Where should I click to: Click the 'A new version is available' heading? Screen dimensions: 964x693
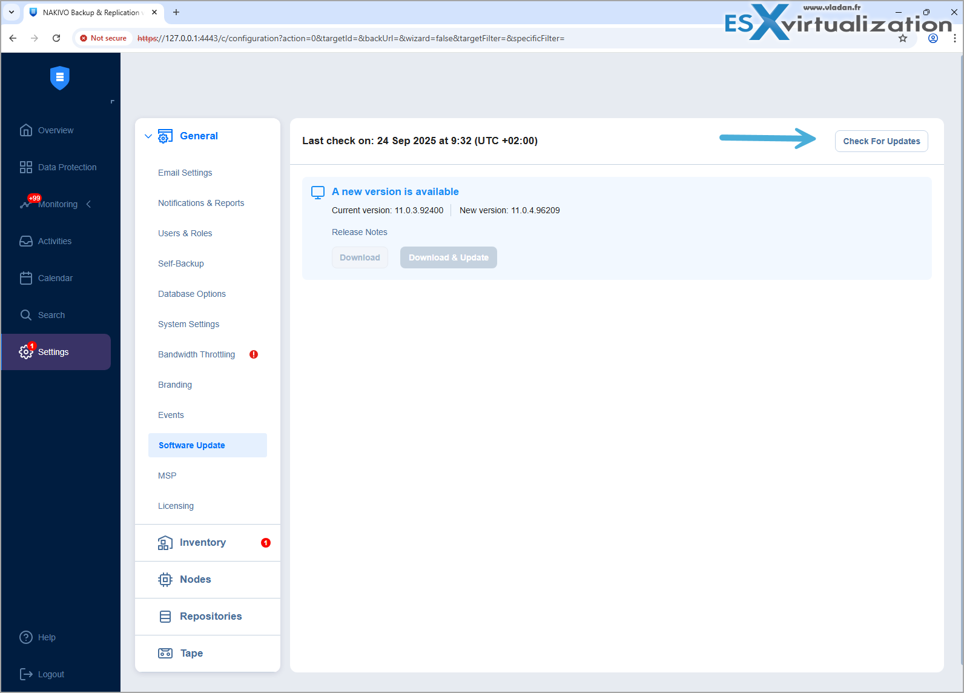[395, 191]
